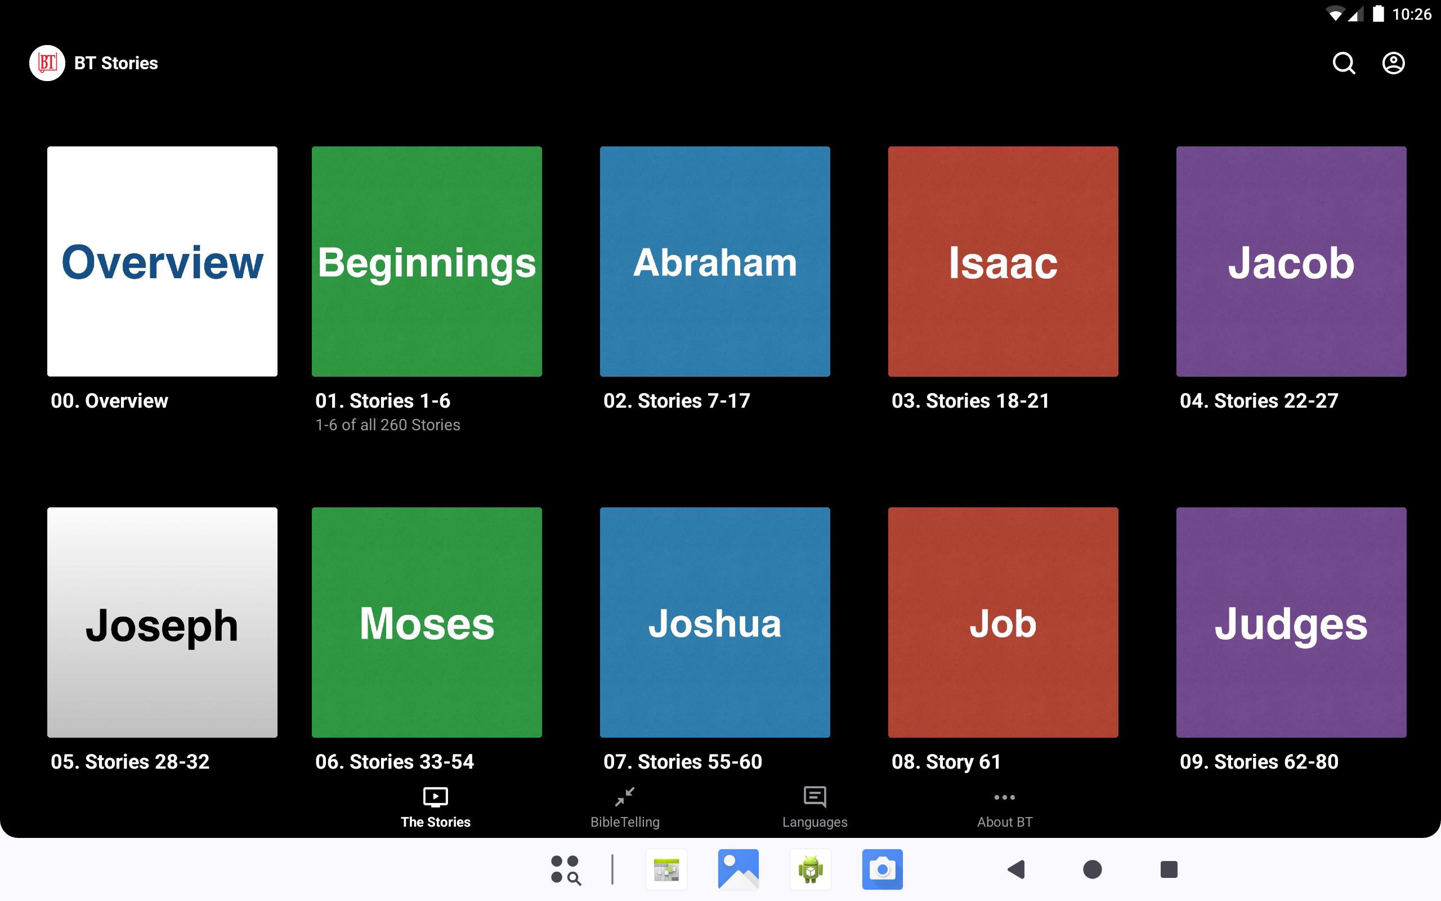Open the blue Abraham story tile

click(714, 261)
